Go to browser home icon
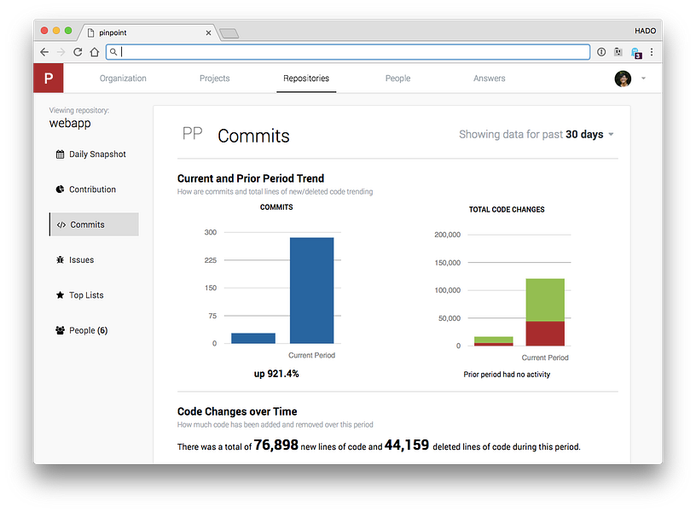The width and height of the screenshot is (696, 512). (x=94, y=52)
